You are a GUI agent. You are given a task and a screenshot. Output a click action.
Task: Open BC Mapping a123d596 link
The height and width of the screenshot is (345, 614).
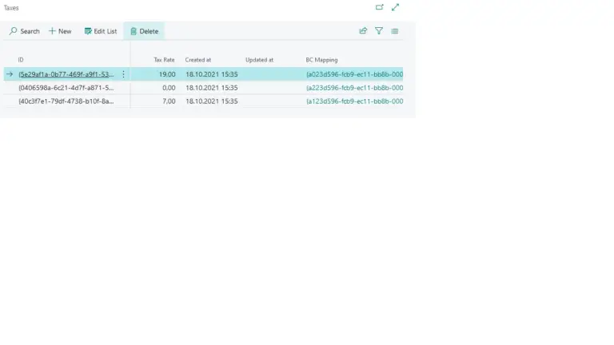pyautogui.click(x=354, y=101)
